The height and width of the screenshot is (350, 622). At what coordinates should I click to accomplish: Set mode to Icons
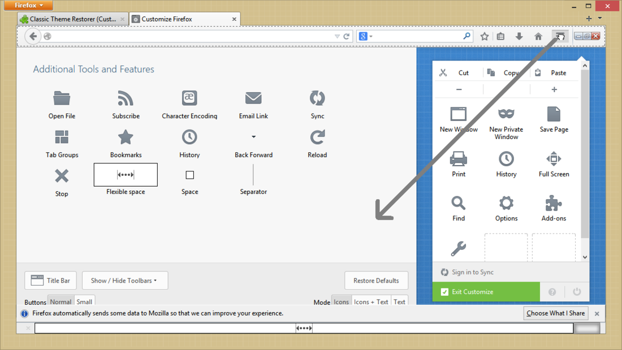(341, 301)
